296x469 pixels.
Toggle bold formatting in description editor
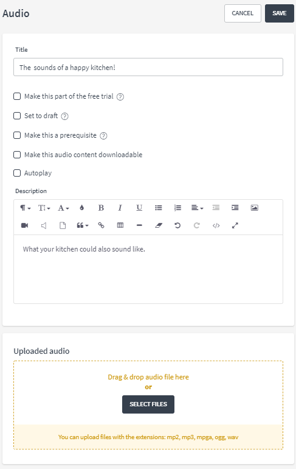(x=101, y=208)
